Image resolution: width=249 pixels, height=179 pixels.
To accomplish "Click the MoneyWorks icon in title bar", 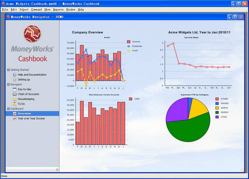I will click(3, 3).
